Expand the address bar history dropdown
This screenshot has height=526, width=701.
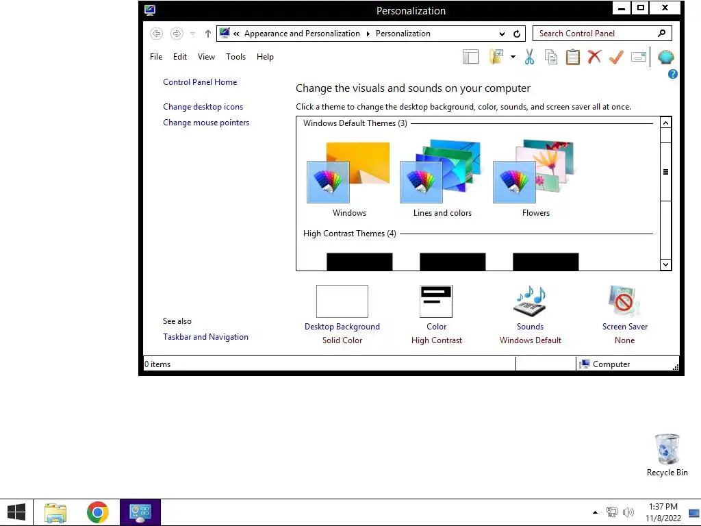(502, 34)
